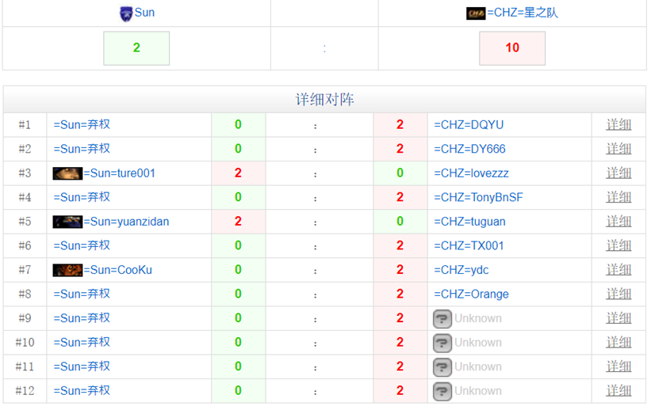Click Unknown player icon in match #9
This screenshot has width=659, height=414.
tap(443, 319)
